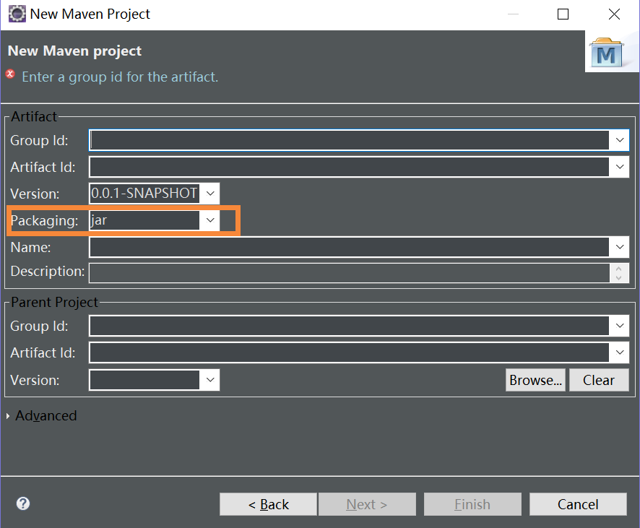
Task: Open the 0.0.1-SNAPSHOT version dropdown arrow
Action: point(210,194)
